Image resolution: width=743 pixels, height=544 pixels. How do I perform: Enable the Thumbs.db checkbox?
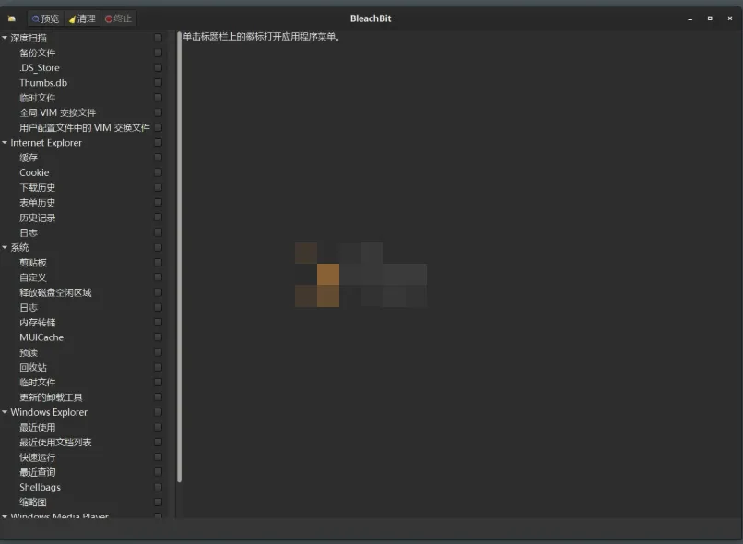(159, 82)
